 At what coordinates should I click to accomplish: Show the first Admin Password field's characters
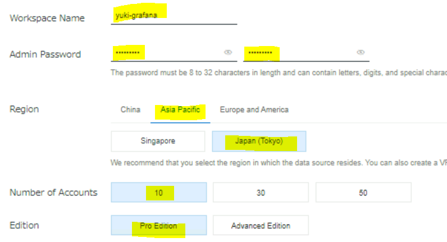228,52
